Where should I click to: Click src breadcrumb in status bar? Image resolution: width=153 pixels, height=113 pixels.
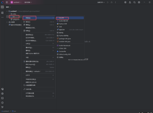click(14, 111)
